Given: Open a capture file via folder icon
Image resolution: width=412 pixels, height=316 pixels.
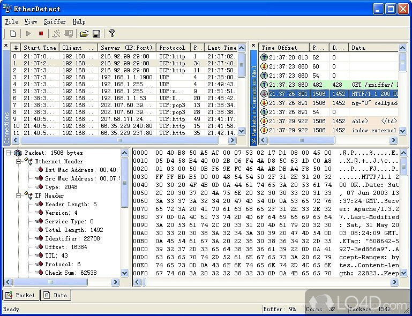Looking at the screenshot, I should [x=84, y=34].
